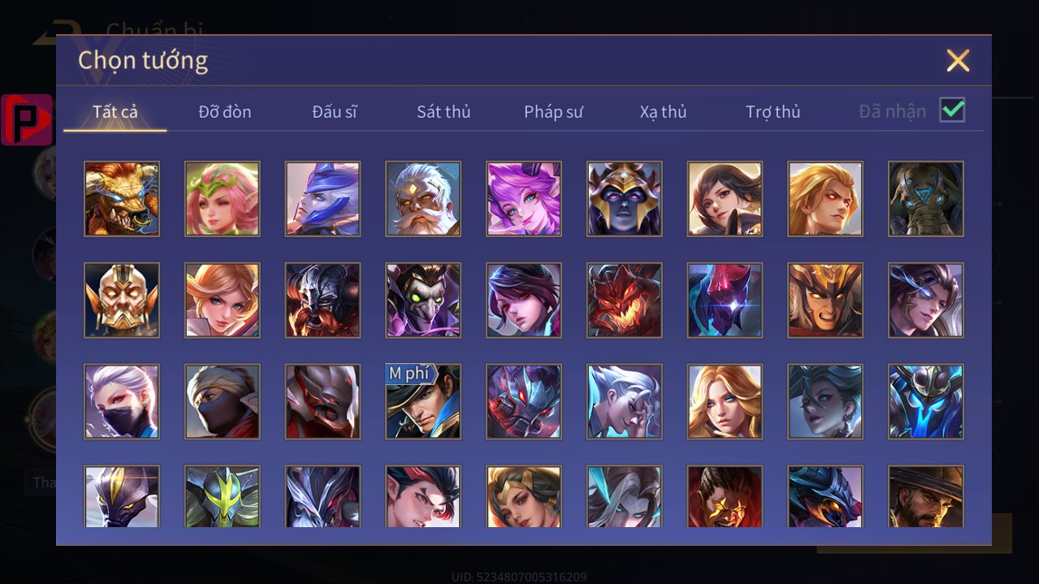1039x584 pixels.
Task: Go to the 'Trợ thủ' tab
Action: [773, 112]
